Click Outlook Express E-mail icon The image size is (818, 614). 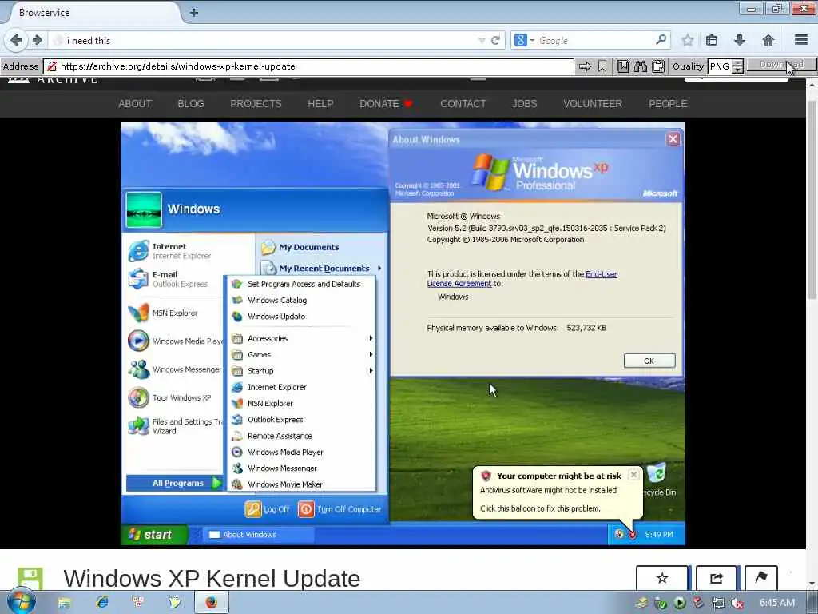tap(138, 279)
